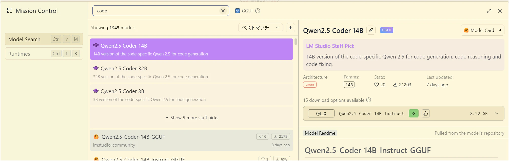509x161 pixels.
Task: Expand the Mission Control window with the arrows icon
Action: tap(489, 11)
